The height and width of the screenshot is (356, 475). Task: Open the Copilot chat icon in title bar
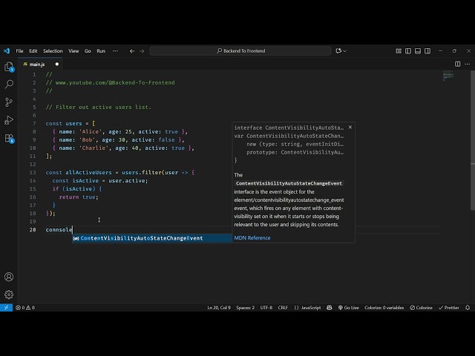point(338,51)
